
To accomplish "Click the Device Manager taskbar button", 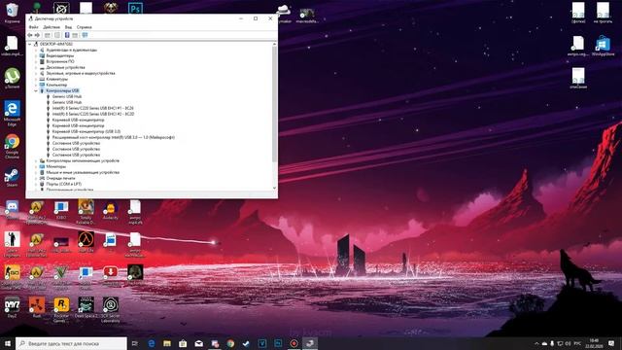I will tap(310, 343).
